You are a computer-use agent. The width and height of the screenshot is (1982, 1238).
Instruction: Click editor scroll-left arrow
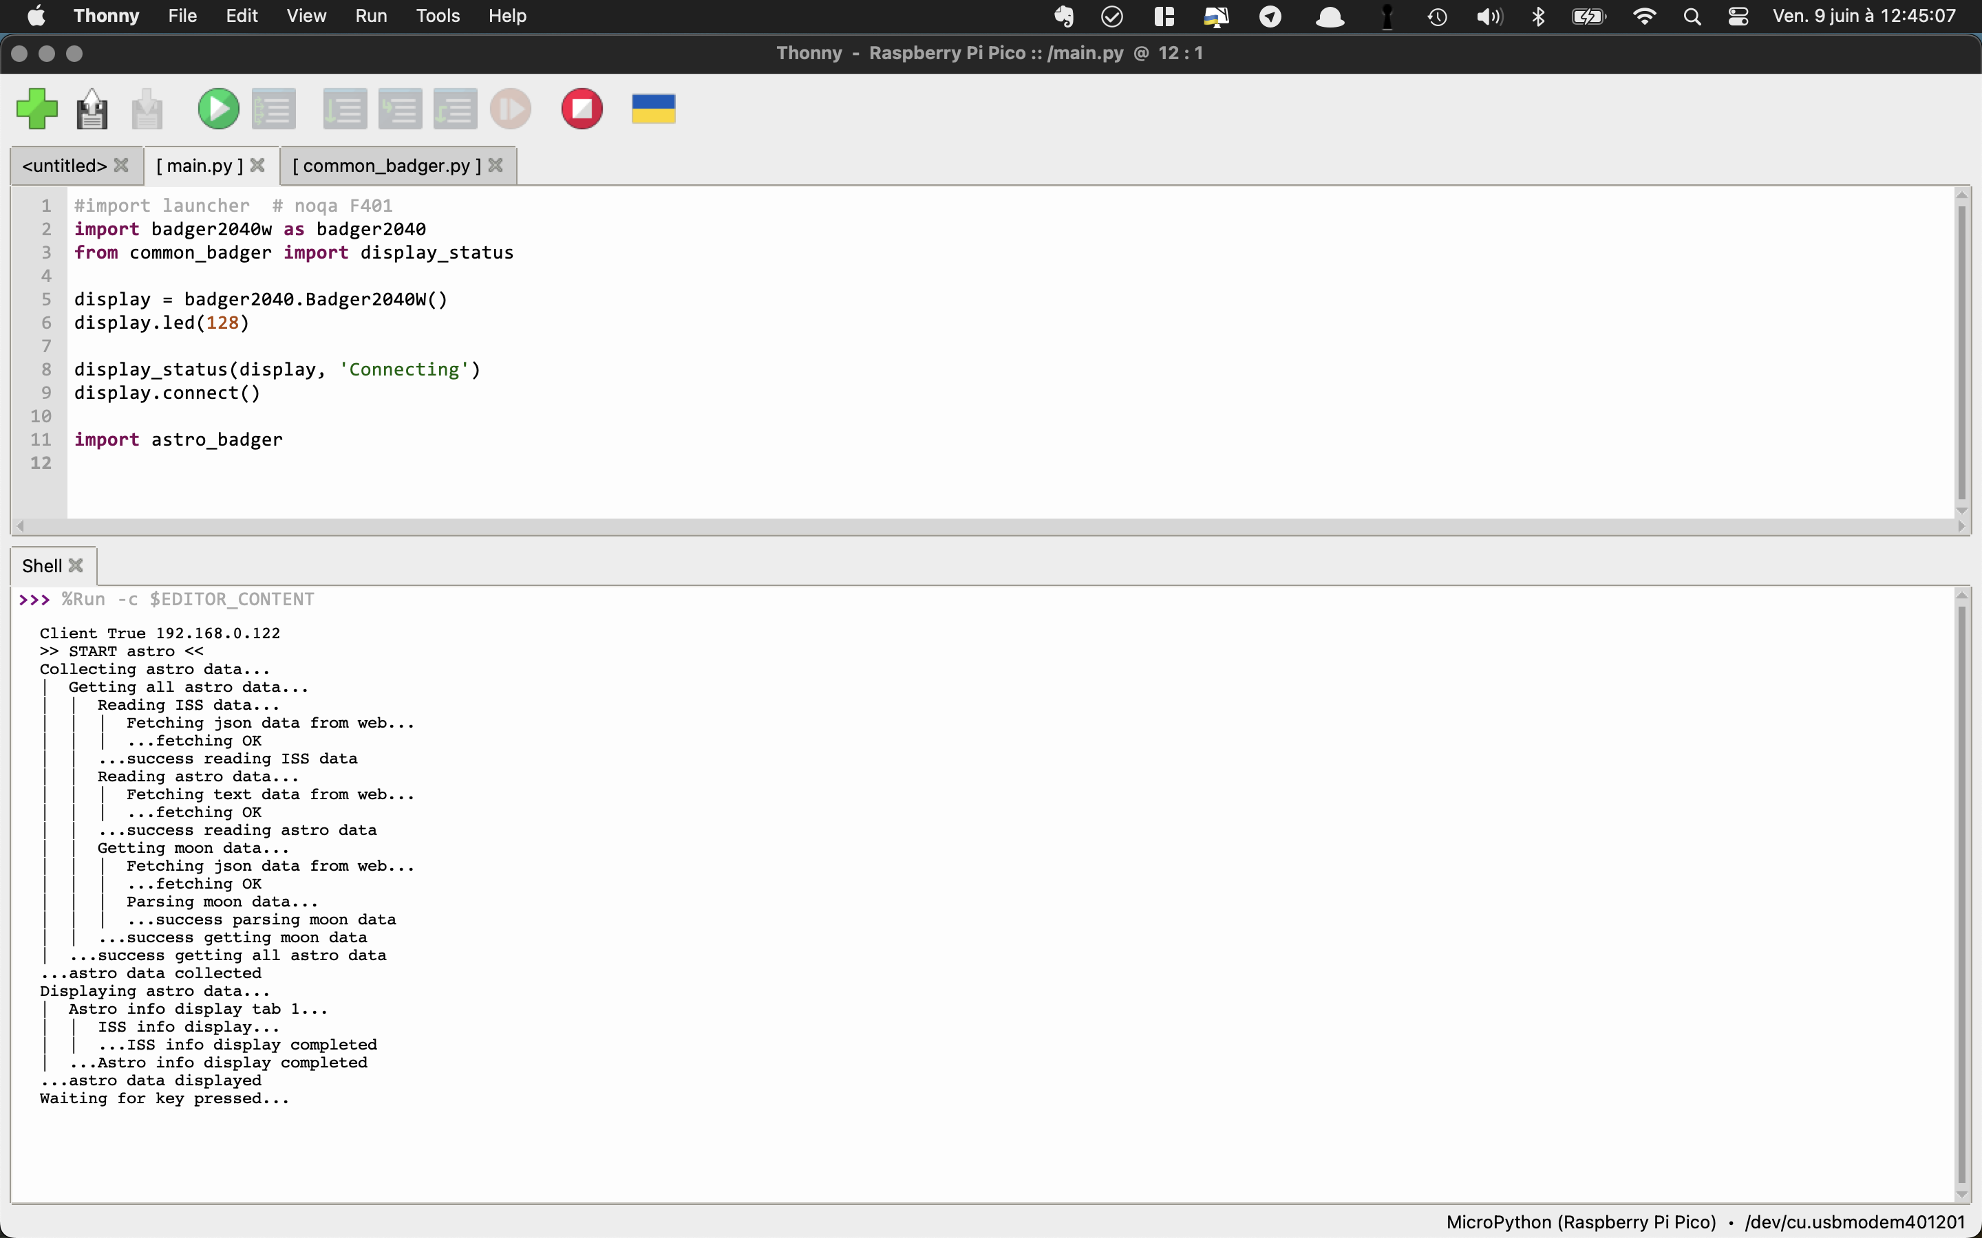[21, 526]
